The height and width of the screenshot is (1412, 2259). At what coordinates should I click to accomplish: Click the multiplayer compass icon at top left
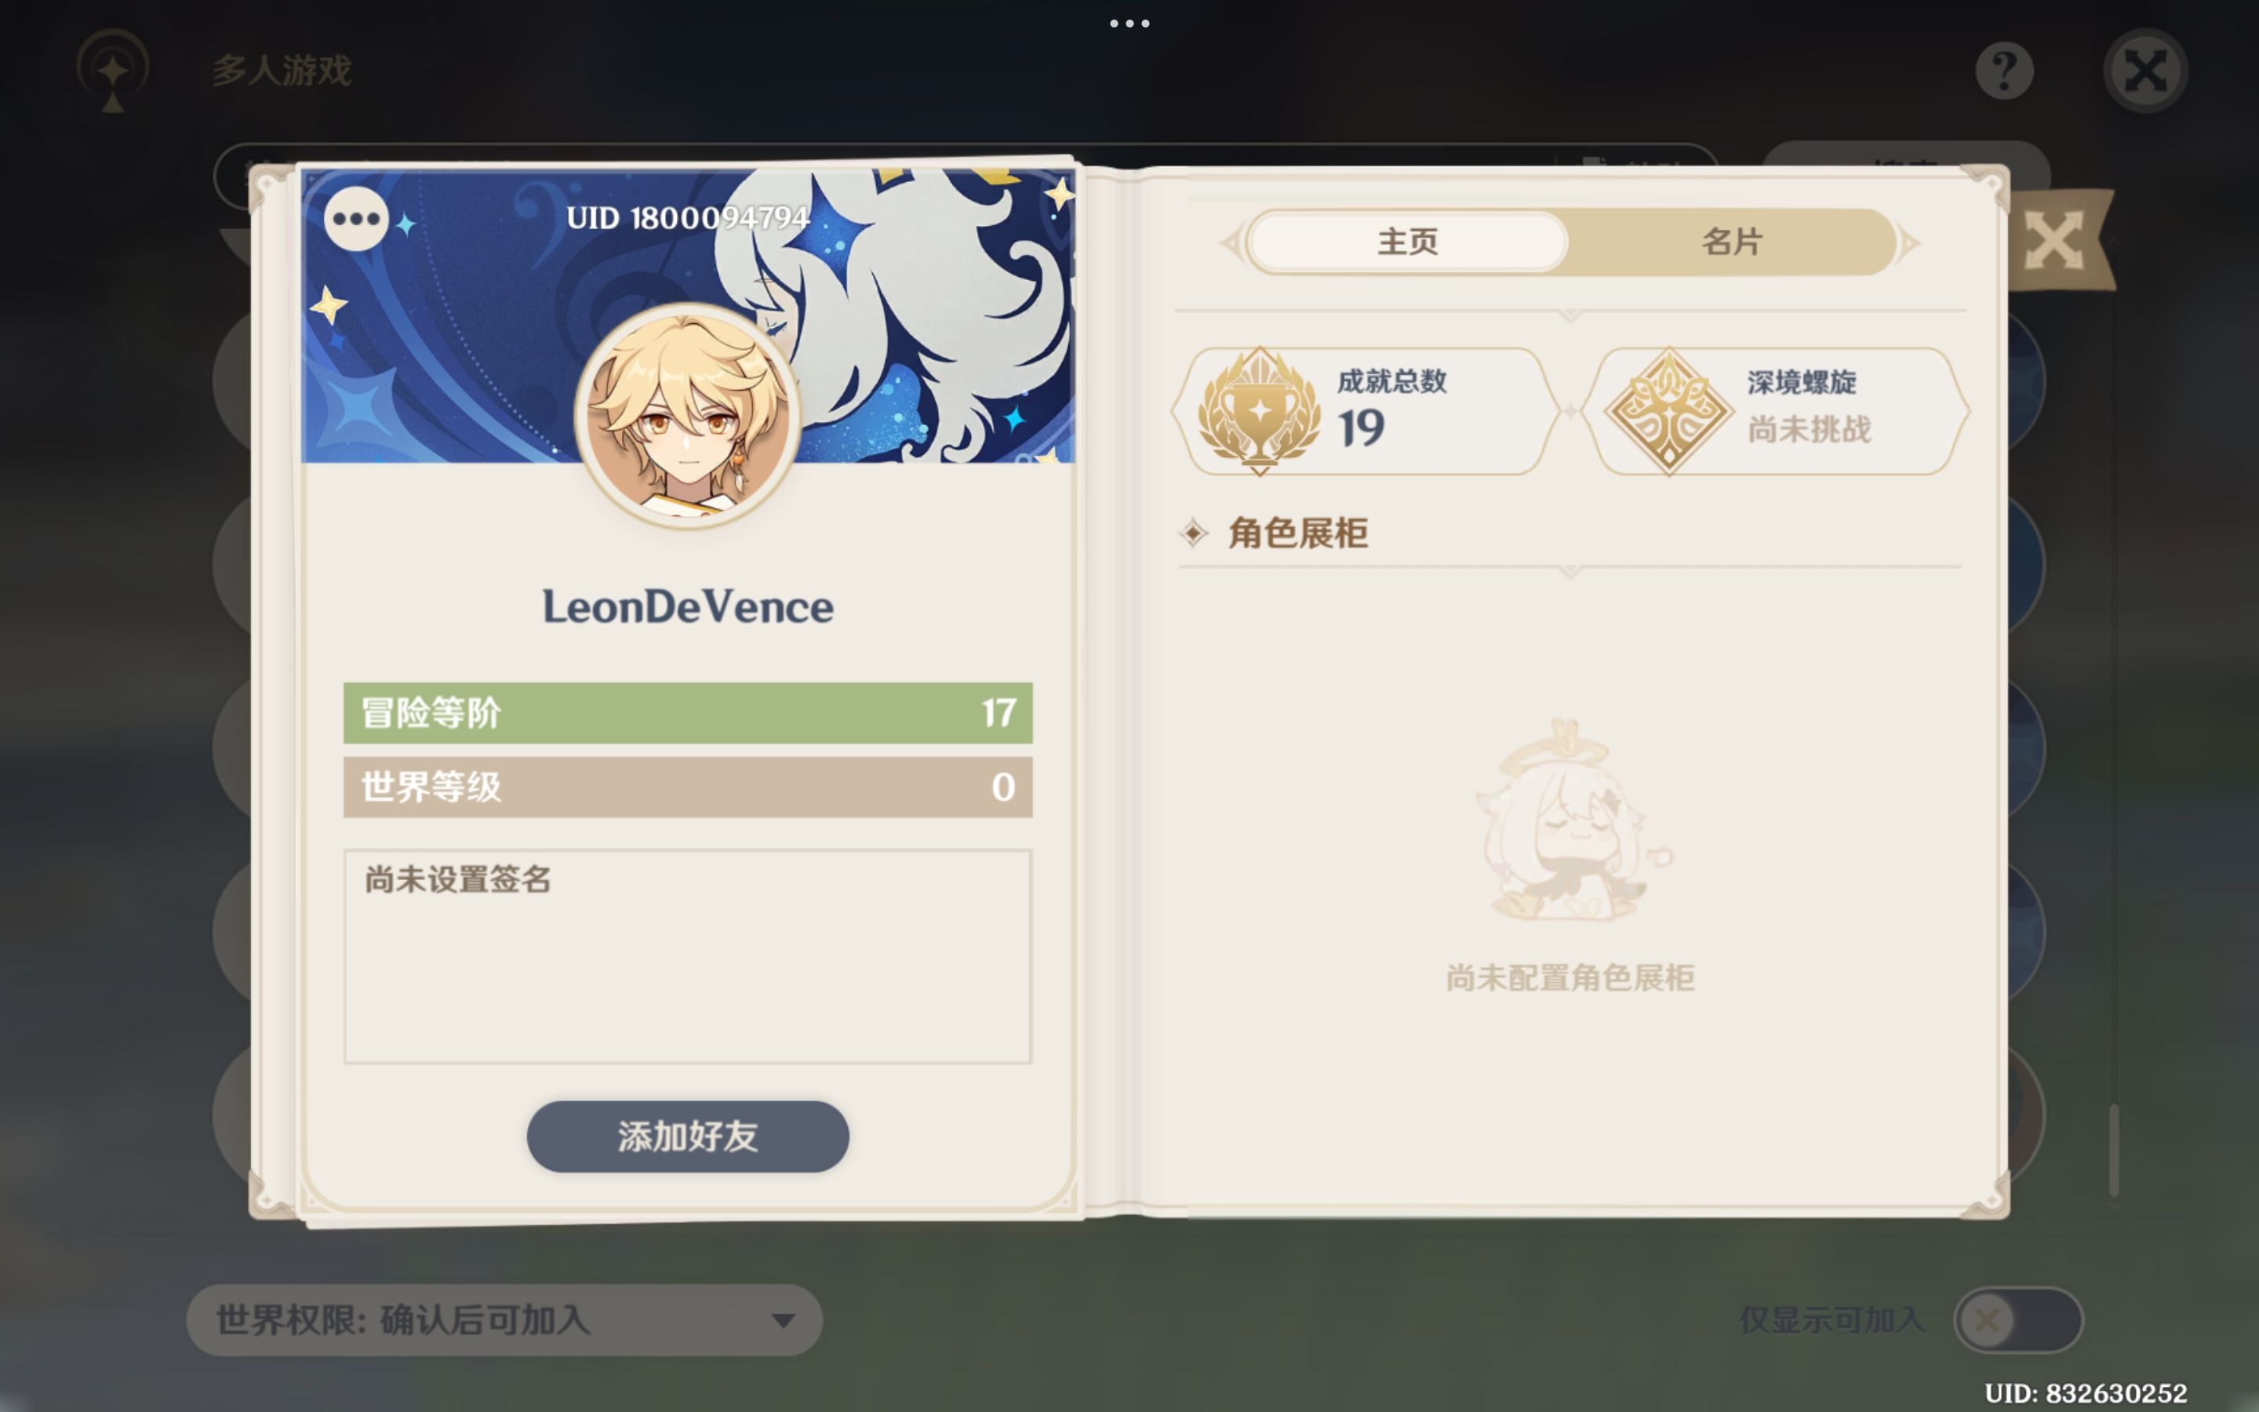pyautogui.click(x=113, y=71)
